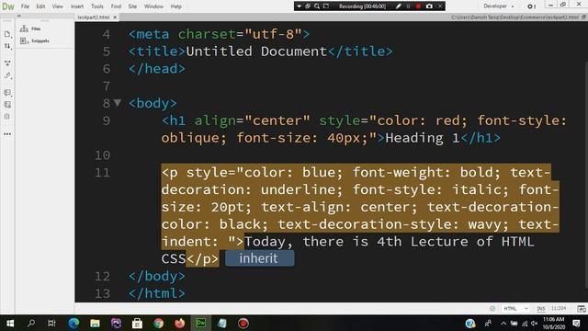588x331 pixels.
Task: Click the restore document icon beside file path
Action: [583, 17]
